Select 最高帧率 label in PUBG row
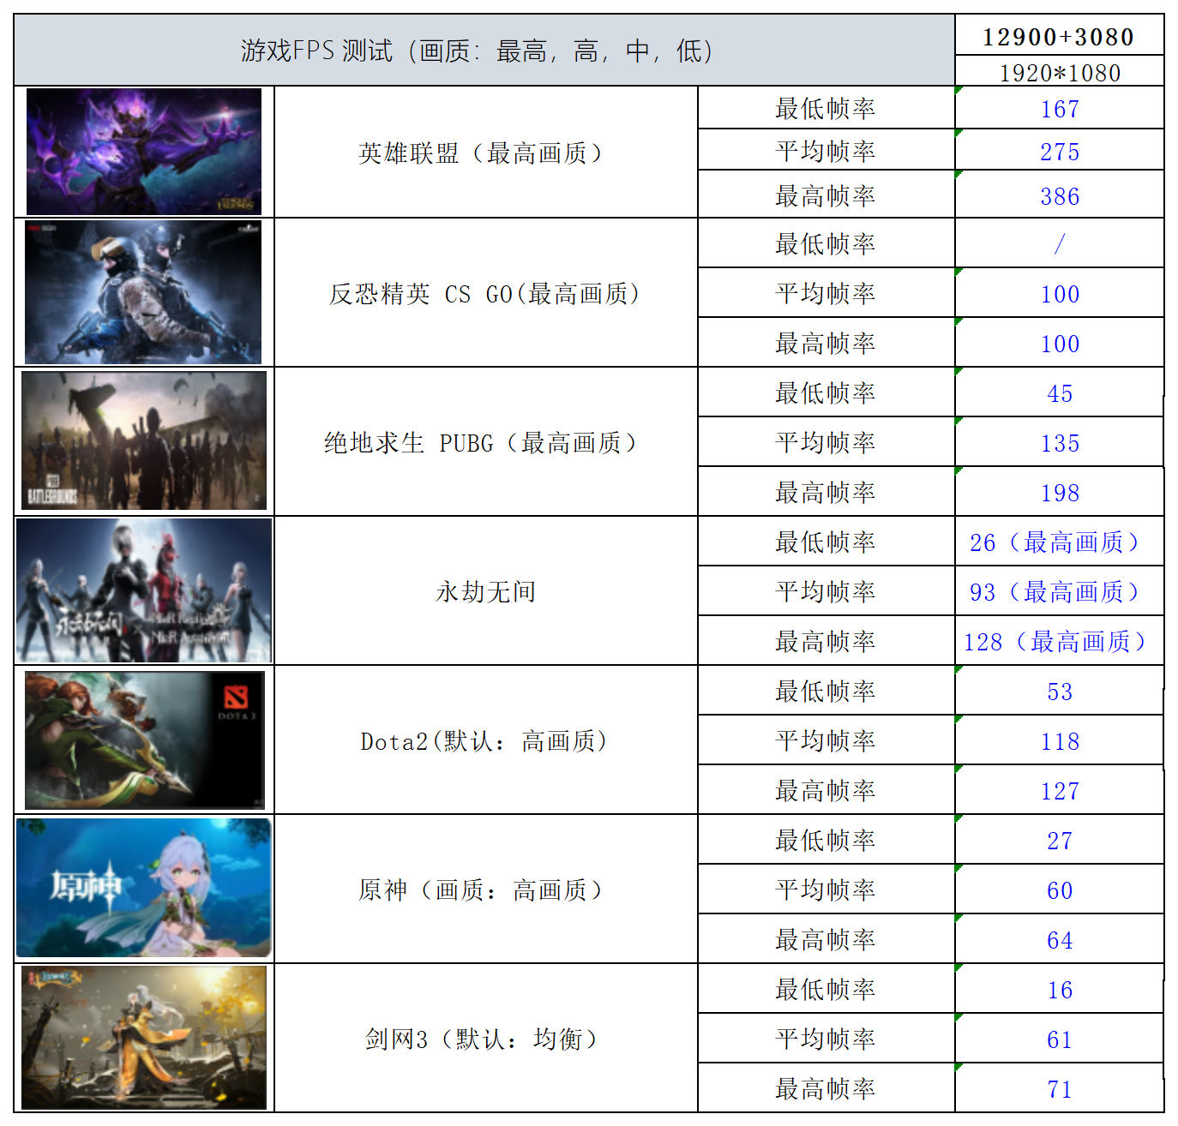Screen dimensions: 1178x1126 point(826,492)
